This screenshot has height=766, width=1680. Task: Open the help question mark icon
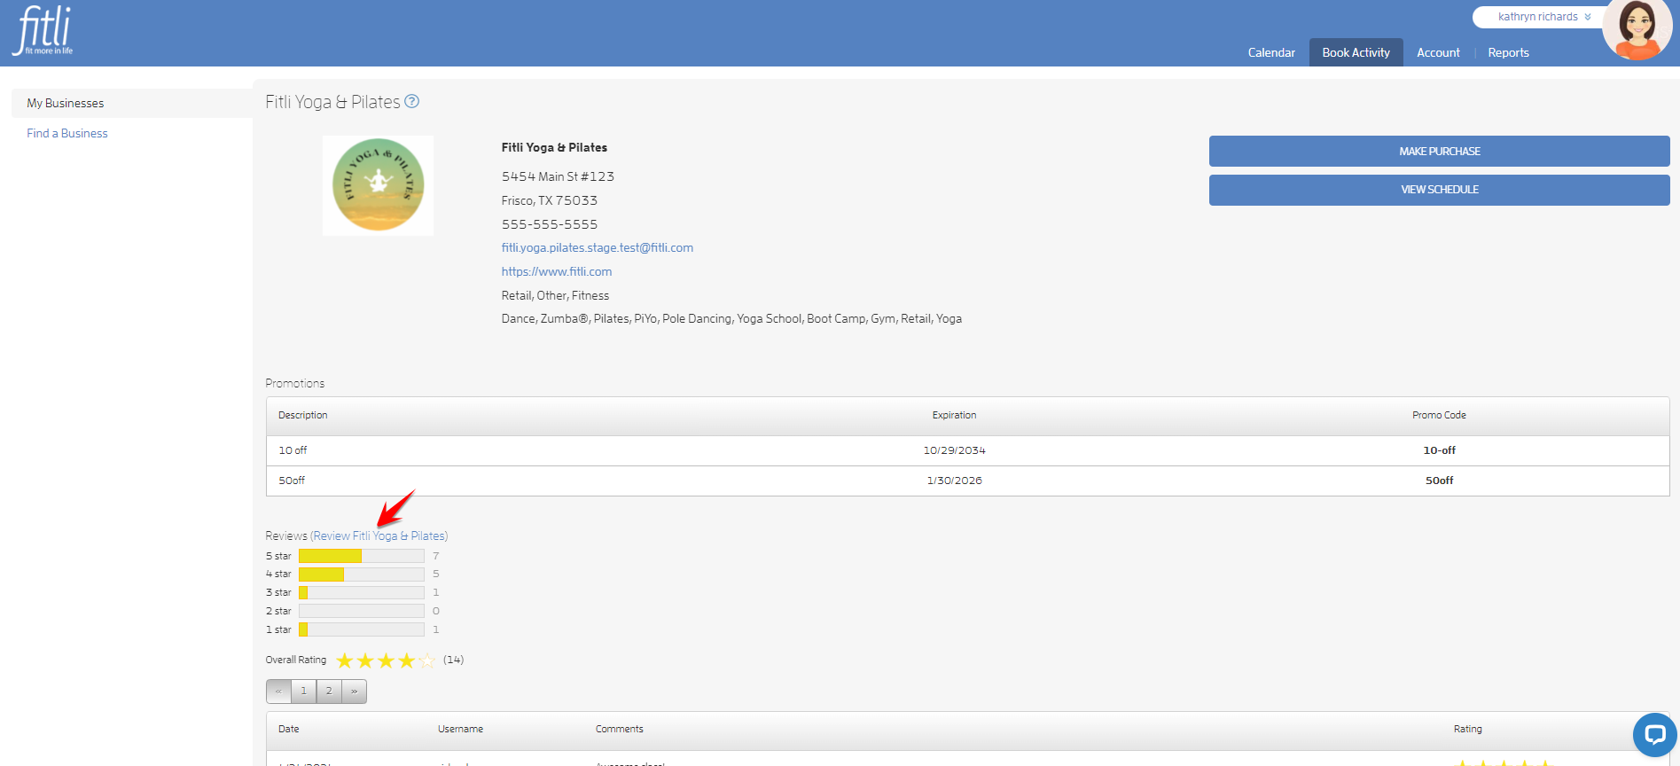coord(411,101)
